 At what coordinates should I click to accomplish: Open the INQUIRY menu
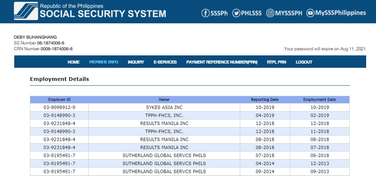tap(136, 62)
